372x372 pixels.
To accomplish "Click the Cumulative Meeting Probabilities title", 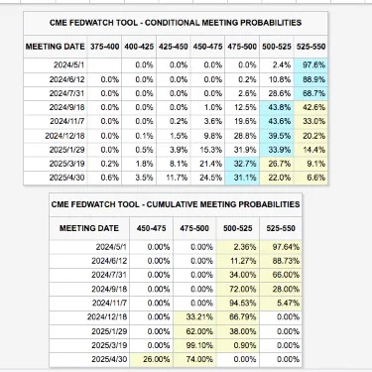I will click(176, 204).
